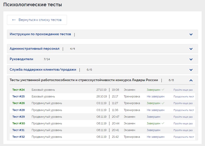
Task: Open Тест #24 link
Action: pyautogui.click(x=18, y=90)
